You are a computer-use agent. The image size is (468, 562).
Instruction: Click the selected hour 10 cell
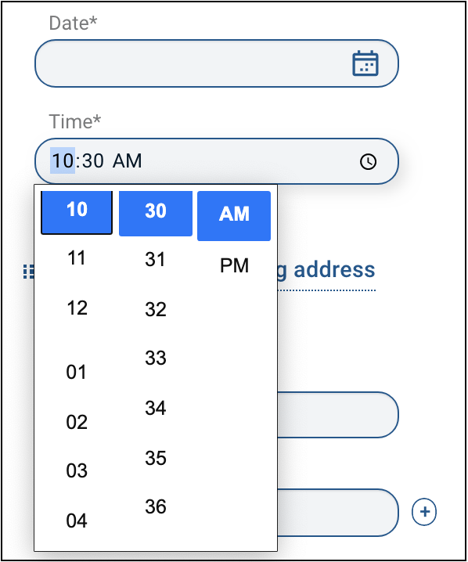[x=77, y=212]
